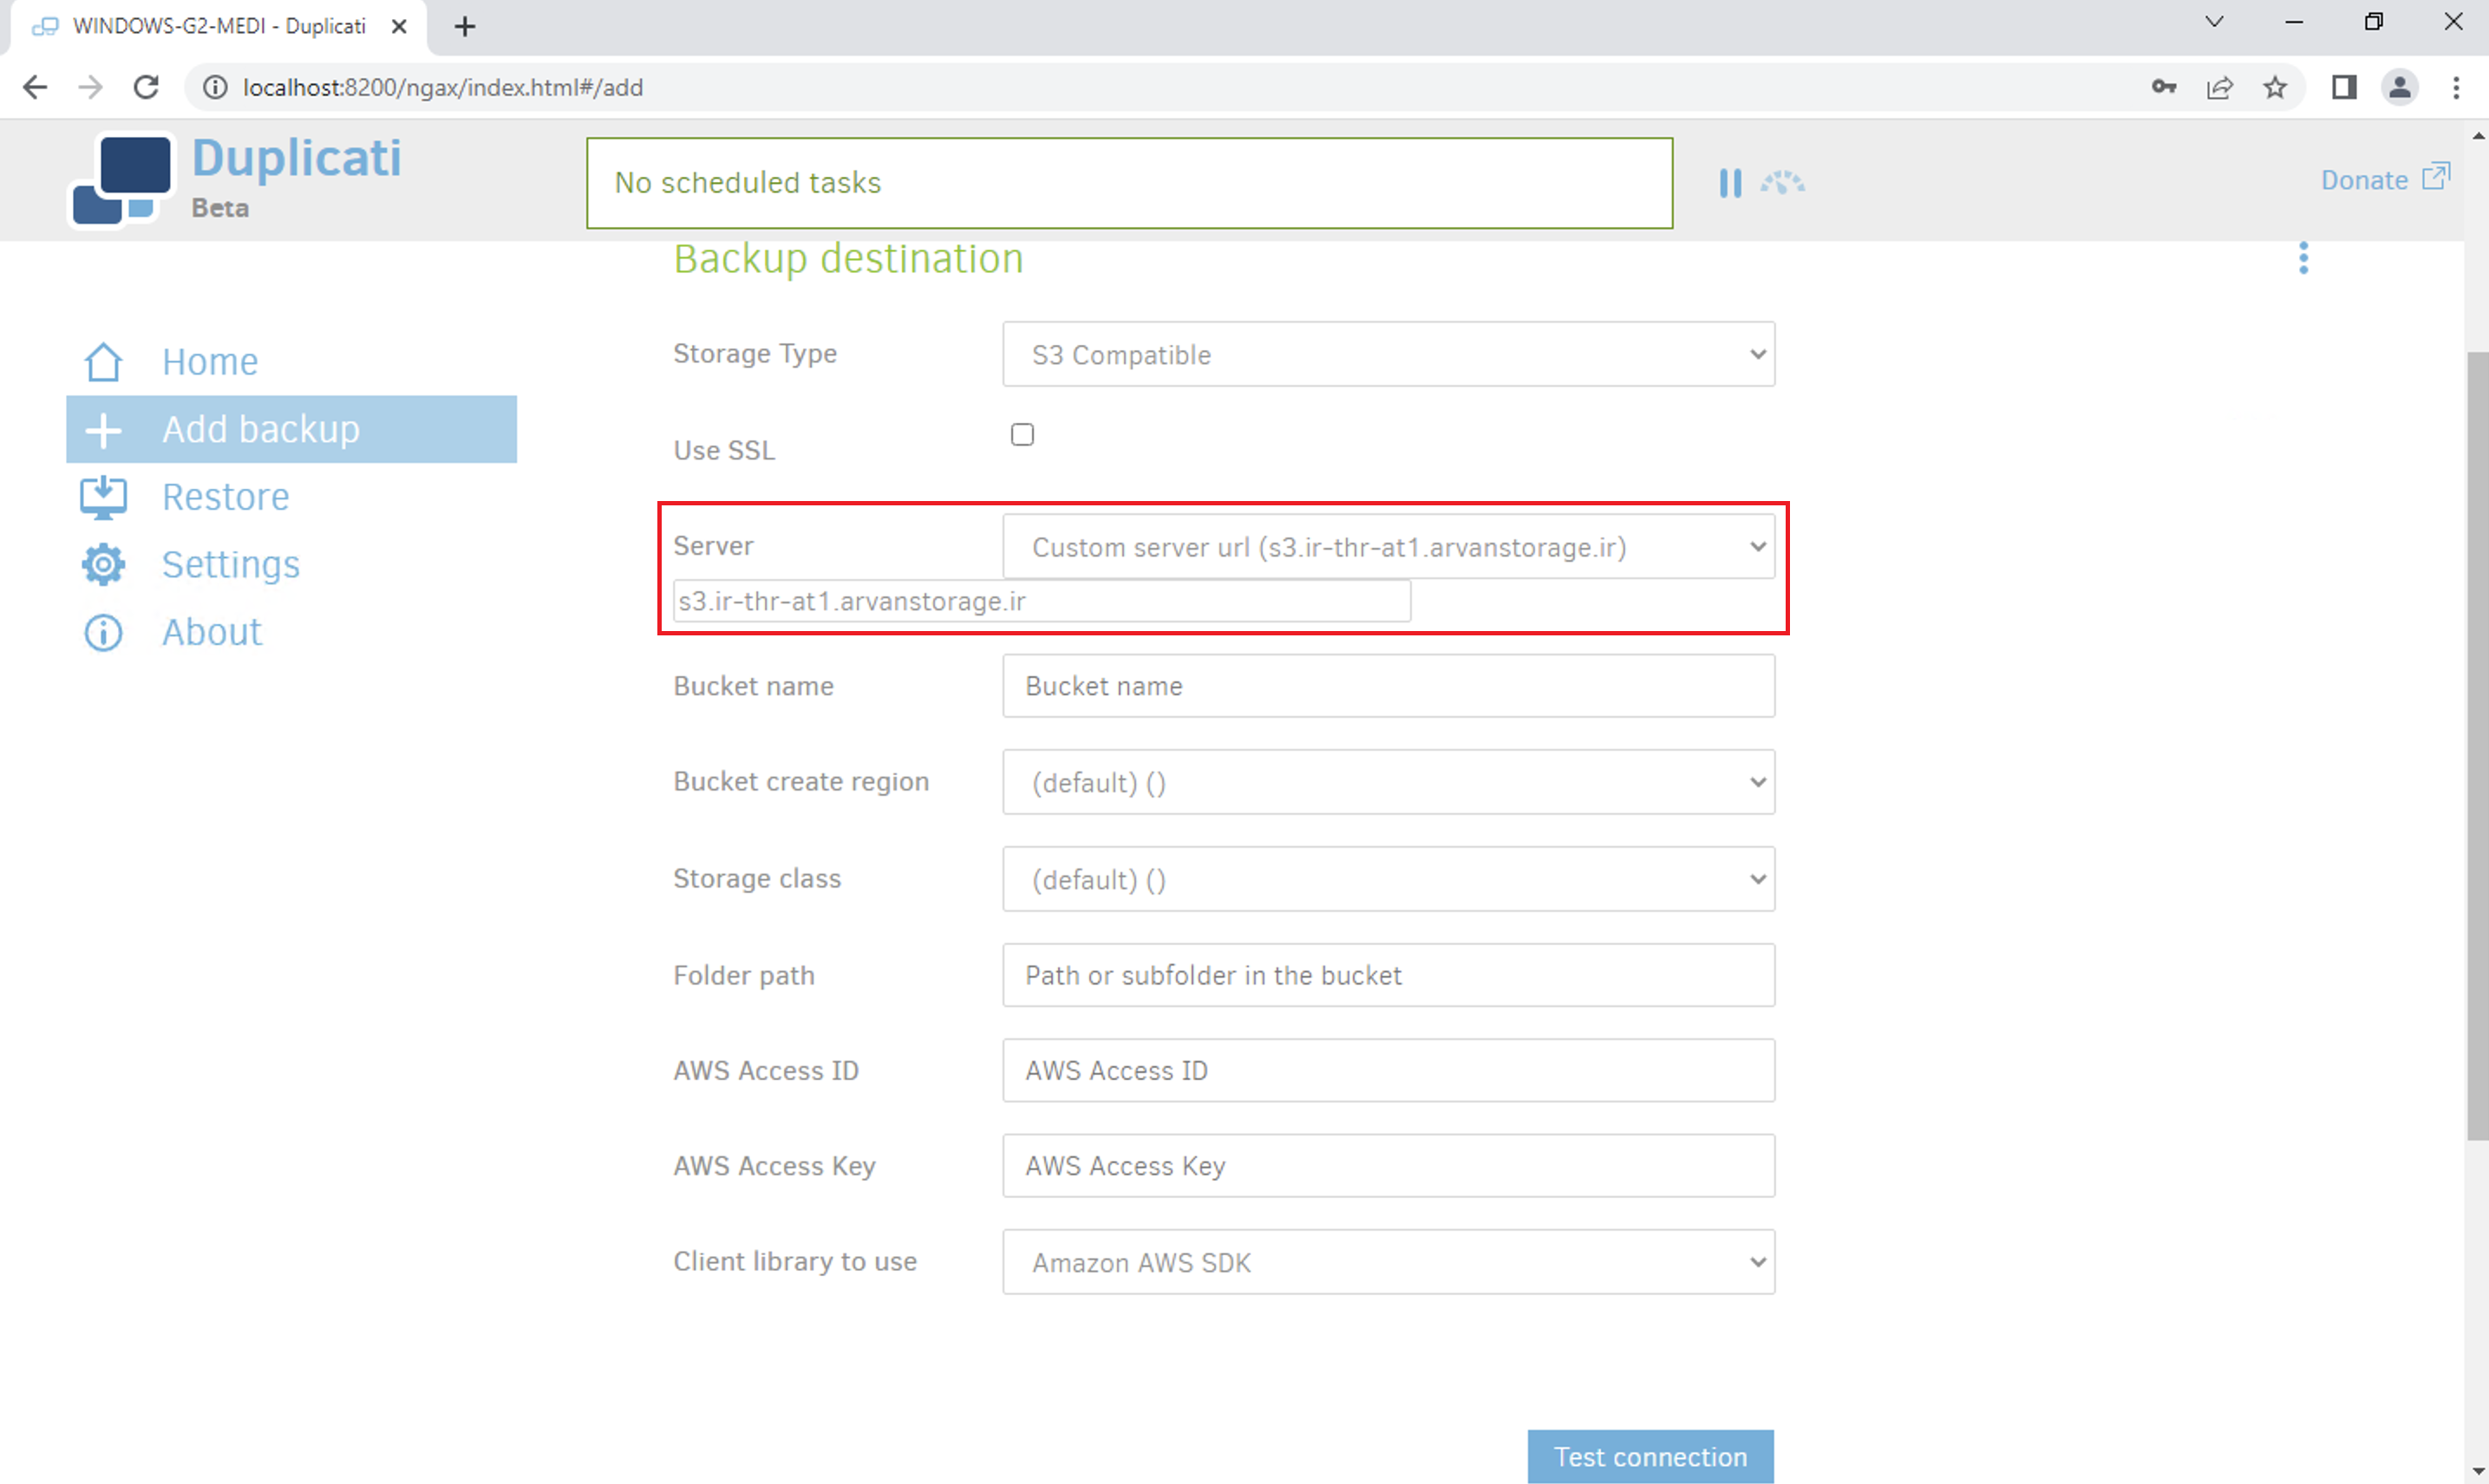Click the throttle speed gauge icon

pyautogui.click(x=1783, y=183)
